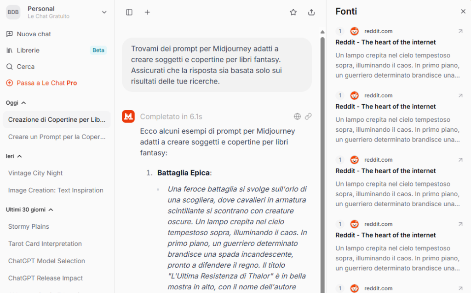Click Passa a Le Chat Pro
The width and height of the screenshot is (471, 293).
coord(46,83)
